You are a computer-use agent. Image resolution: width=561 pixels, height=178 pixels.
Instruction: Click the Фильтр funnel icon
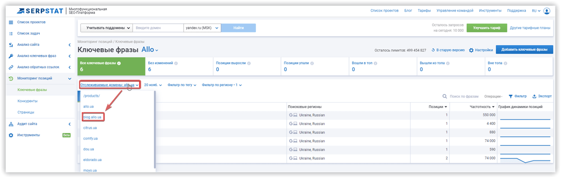(511, 97)
